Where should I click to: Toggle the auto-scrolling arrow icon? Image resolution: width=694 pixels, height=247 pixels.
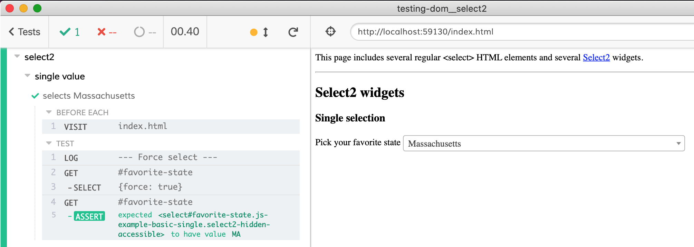pyautogui.click(x=265, y=32)
